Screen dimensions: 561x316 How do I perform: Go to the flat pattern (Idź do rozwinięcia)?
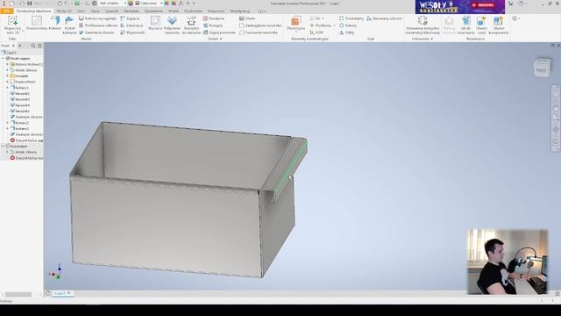(465, 25)
